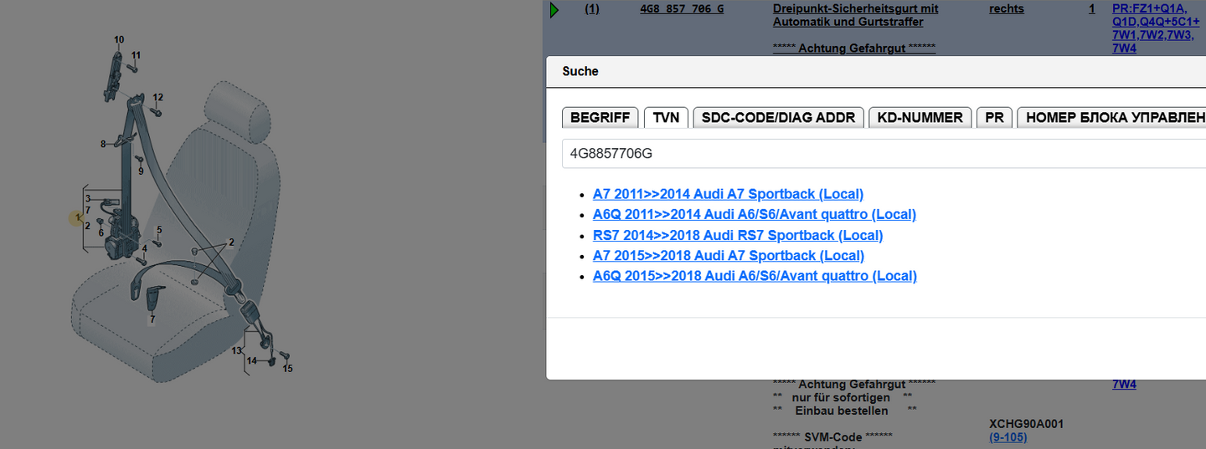Focus the search field containing 4G8857706G
The height and width of the screenshot is (449, 1206).
[x=884, y=154]
